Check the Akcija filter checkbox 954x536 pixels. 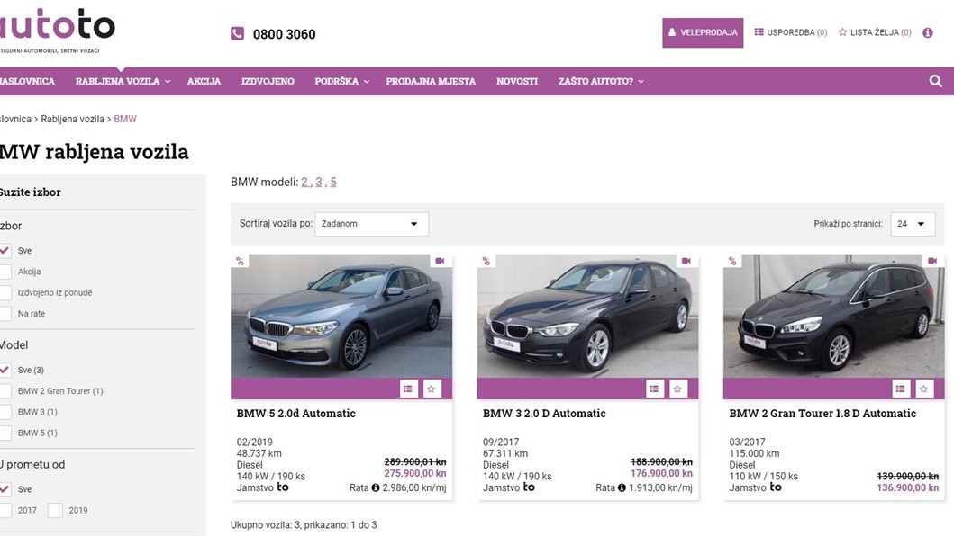pyautogui.click(x=5, y=272)
